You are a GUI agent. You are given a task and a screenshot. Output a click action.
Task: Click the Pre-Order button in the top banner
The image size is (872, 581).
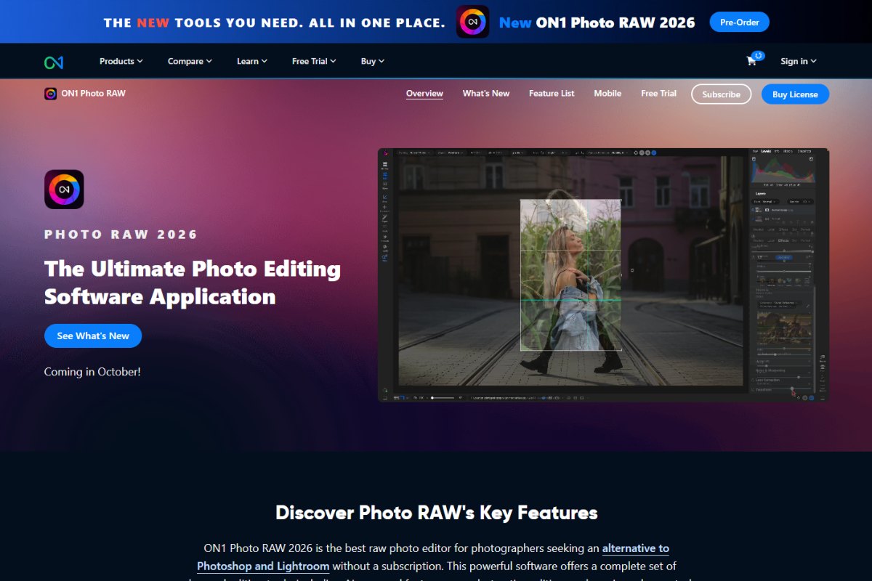(x=739, y=22)
